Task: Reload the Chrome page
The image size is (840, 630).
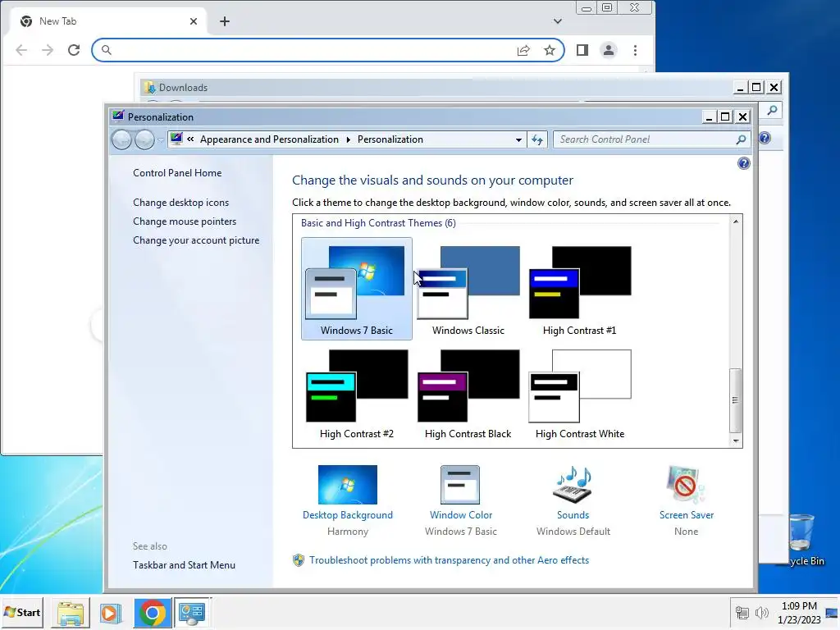Action: [x=74, y=50]
